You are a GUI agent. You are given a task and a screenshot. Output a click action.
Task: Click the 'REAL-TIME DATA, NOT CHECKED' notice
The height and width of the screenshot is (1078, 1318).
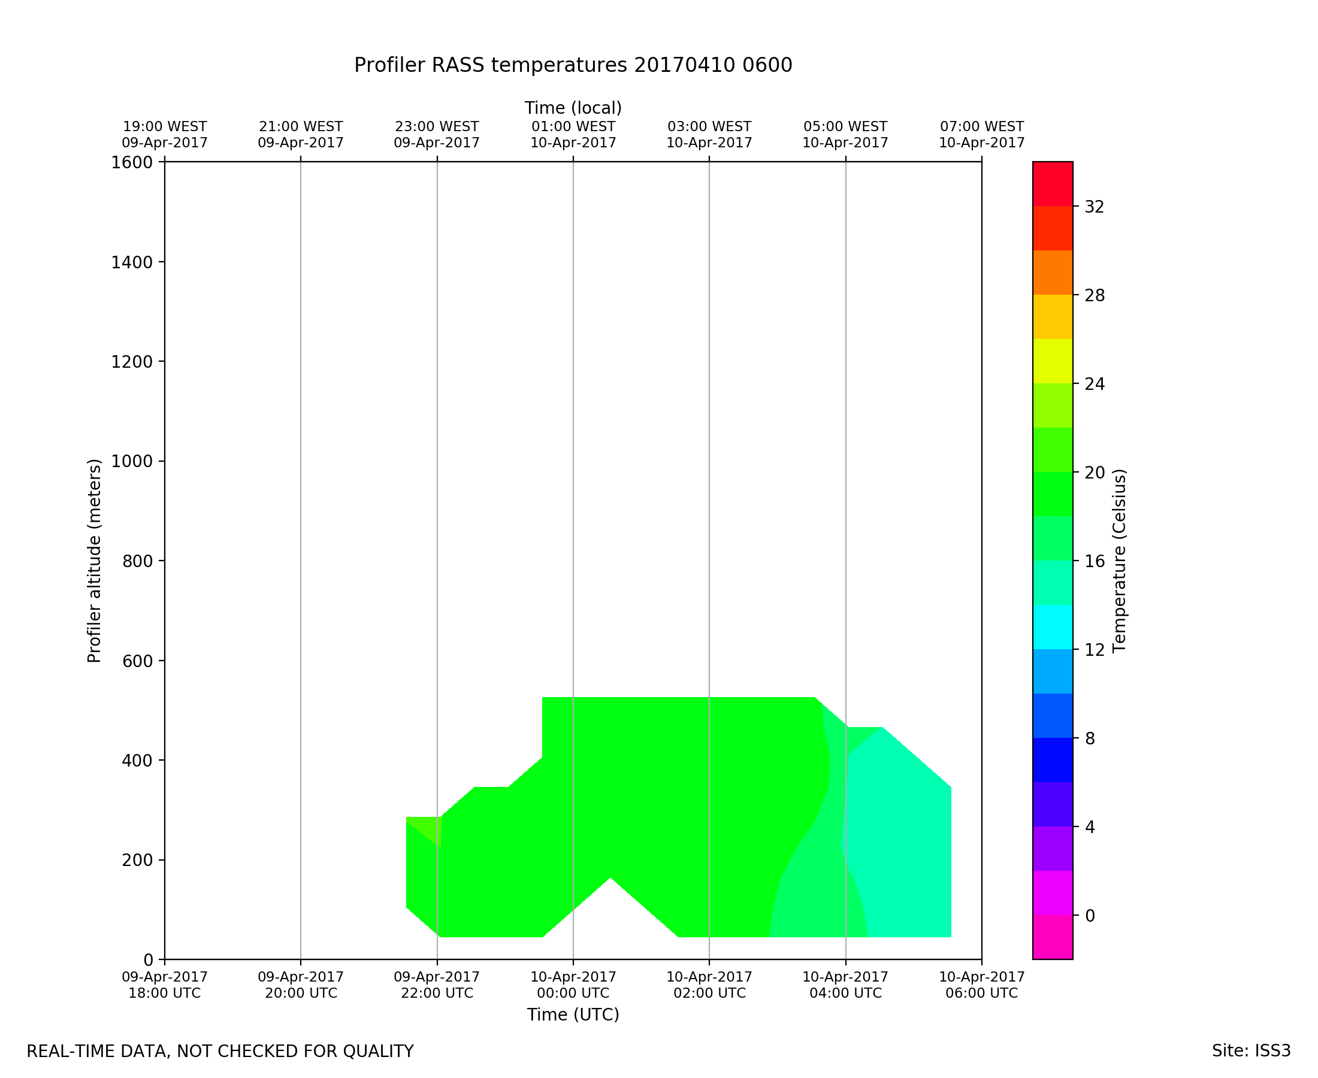click(220, 1052)
